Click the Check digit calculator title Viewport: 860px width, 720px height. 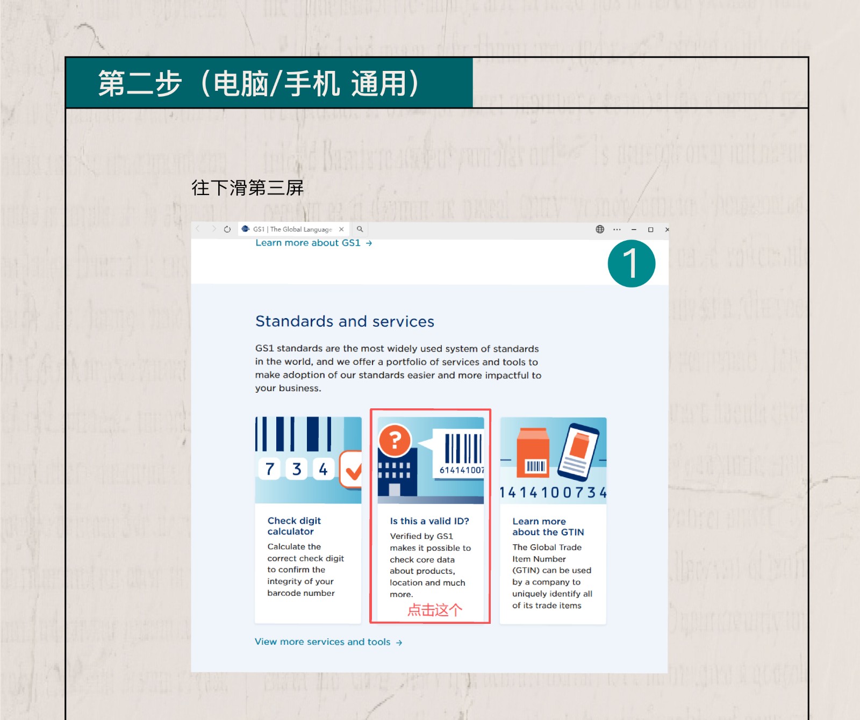[294, 526]
